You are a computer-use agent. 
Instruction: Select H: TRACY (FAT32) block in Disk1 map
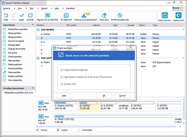pos(113,119)
